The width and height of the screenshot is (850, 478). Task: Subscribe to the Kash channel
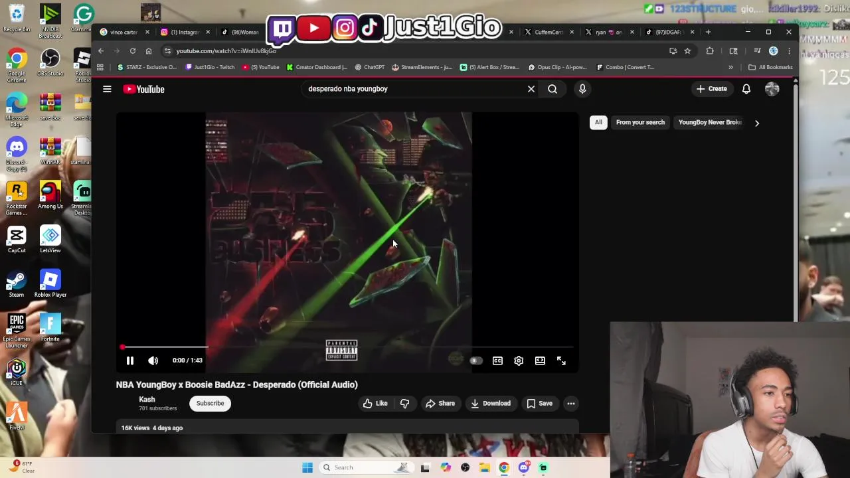point(210,403)
